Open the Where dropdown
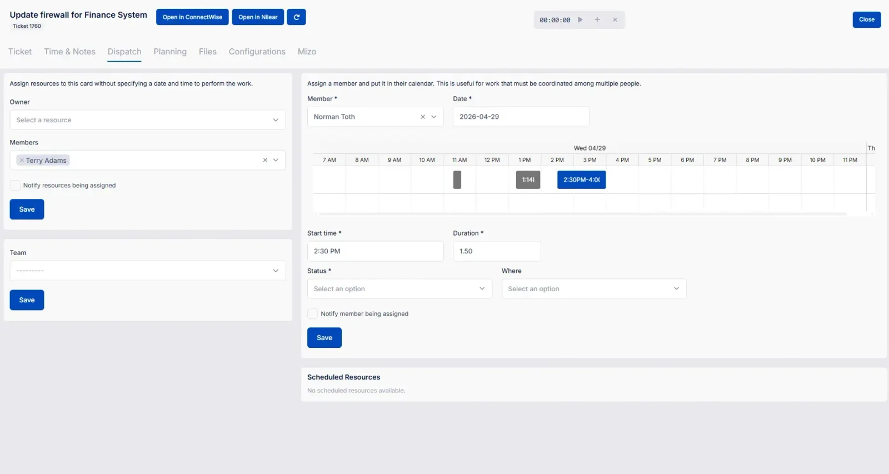Image resolution: width=889 pixels, height=474 pixels. (x=594, y=289)
